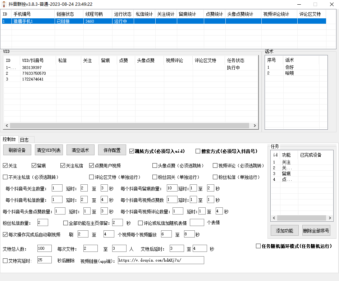This screenshot has height=281, width=339.
Task: Click the 线程句柄 column header
Action: click(94, 14)
